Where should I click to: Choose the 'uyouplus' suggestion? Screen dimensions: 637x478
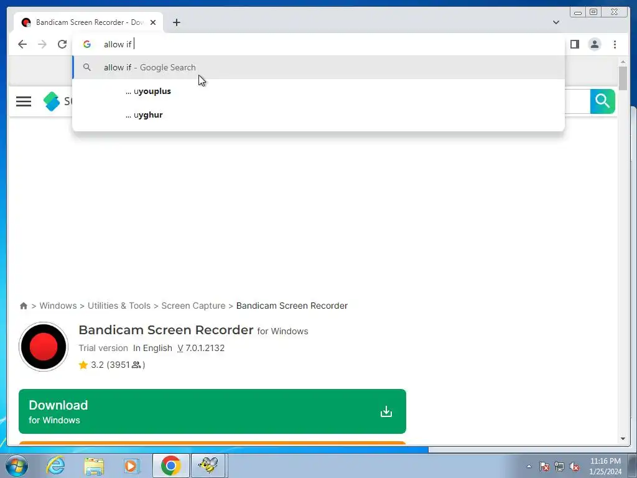coord(318,91)
